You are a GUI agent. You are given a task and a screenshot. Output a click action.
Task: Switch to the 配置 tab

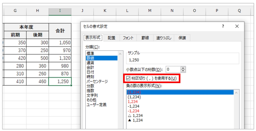pos(111,38)
